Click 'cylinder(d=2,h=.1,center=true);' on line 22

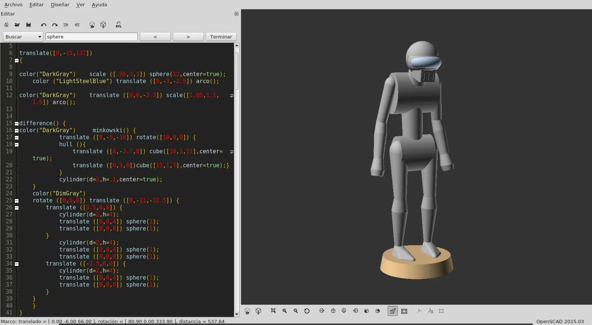(x=111, y=179)
